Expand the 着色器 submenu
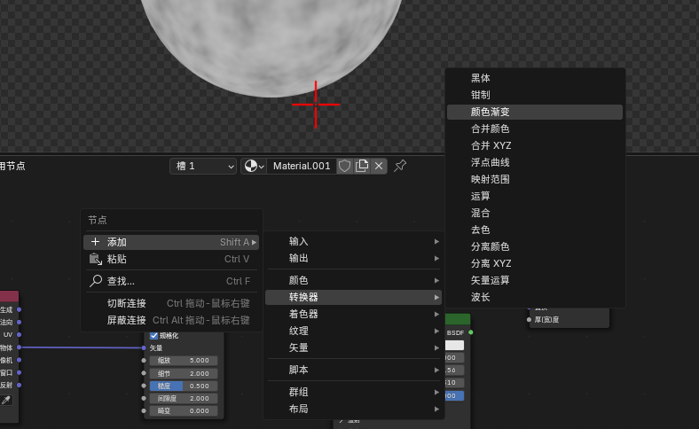The width and height of the screenshot is (699, 429). tap(354, 314)
